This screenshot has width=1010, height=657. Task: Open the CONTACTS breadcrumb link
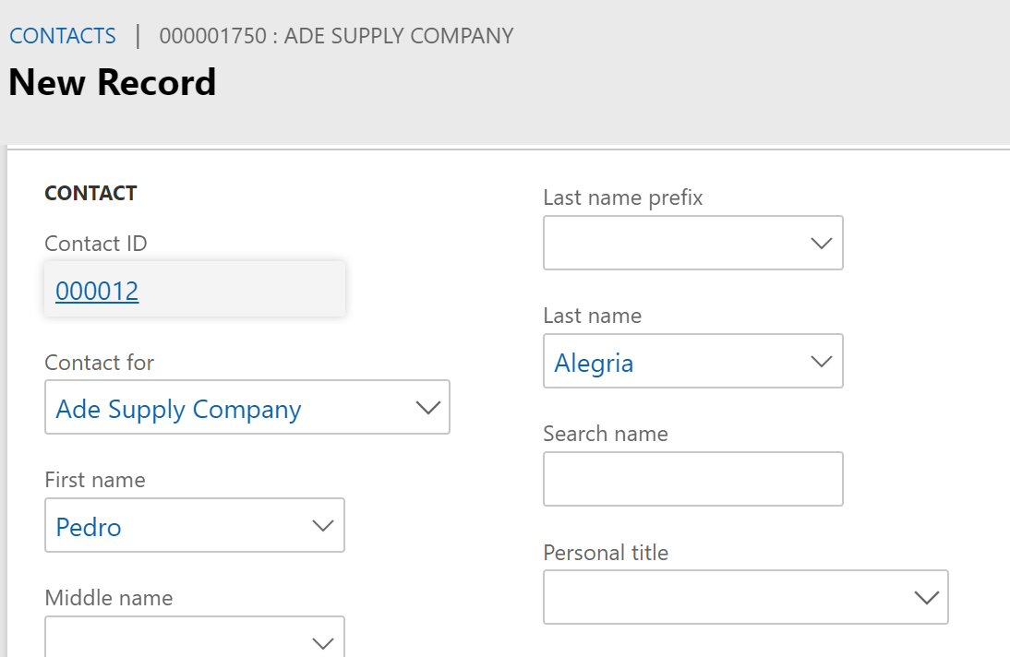(x=62, y=36)
